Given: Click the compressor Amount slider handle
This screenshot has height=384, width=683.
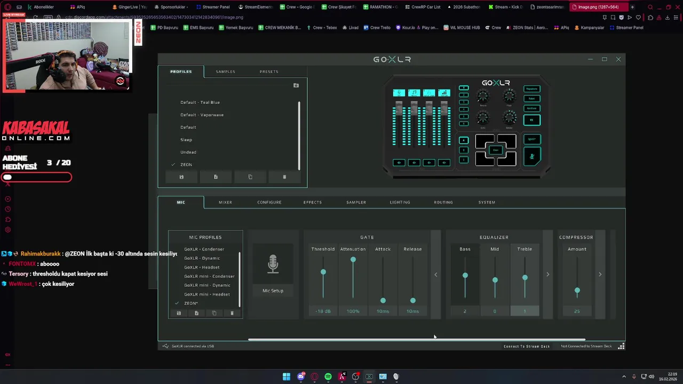Looking at the screenshot, I should point(577,291).
